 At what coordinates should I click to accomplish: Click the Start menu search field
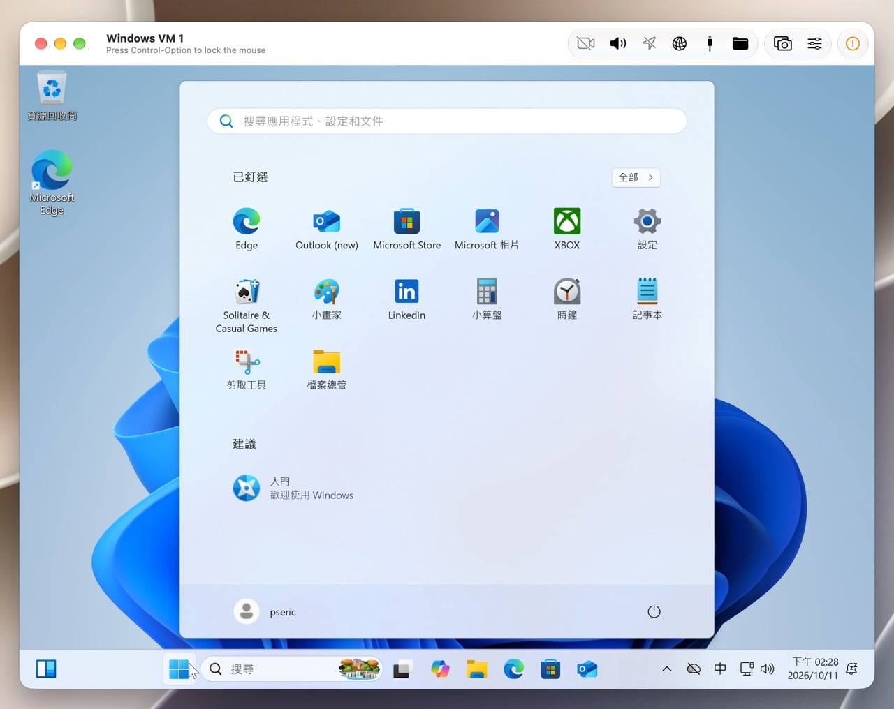[447, 121]
